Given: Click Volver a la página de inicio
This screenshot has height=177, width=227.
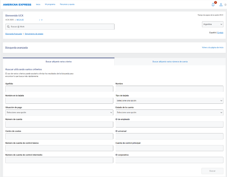Looking at the screenshot, I should pyautogui.click(x=213, y=47).
